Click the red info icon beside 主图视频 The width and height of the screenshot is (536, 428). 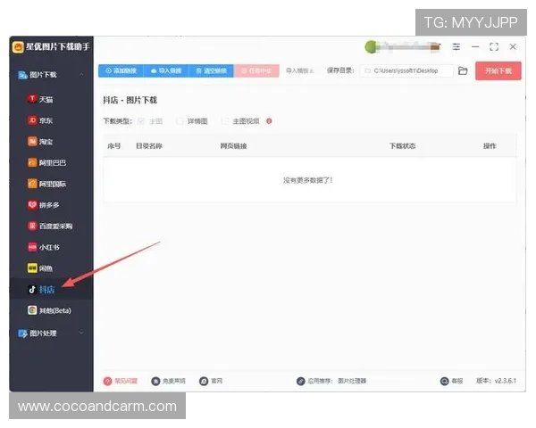(269, 121)
